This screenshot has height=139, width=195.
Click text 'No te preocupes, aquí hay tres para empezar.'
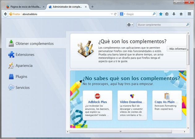(118, 84)
